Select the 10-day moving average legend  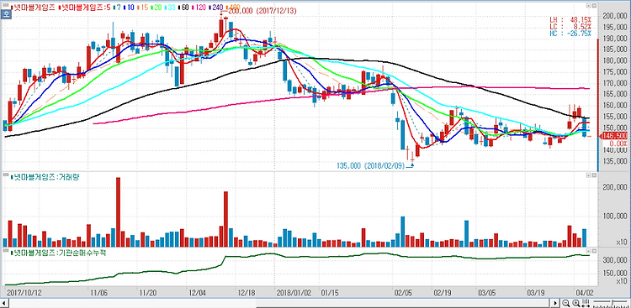129,8
